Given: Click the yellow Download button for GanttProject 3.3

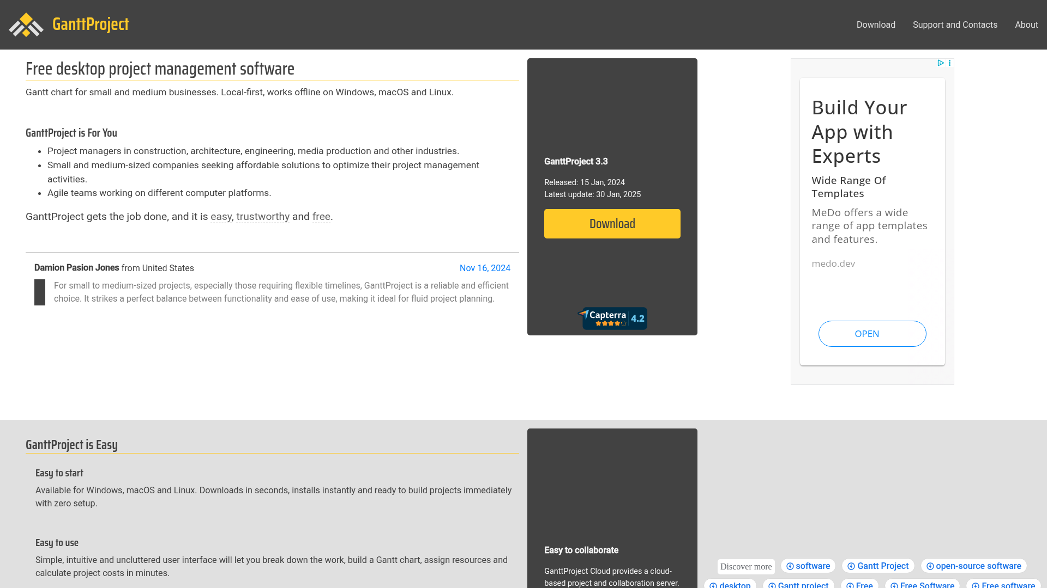Looking at the screenshot, I should (612, 223).
